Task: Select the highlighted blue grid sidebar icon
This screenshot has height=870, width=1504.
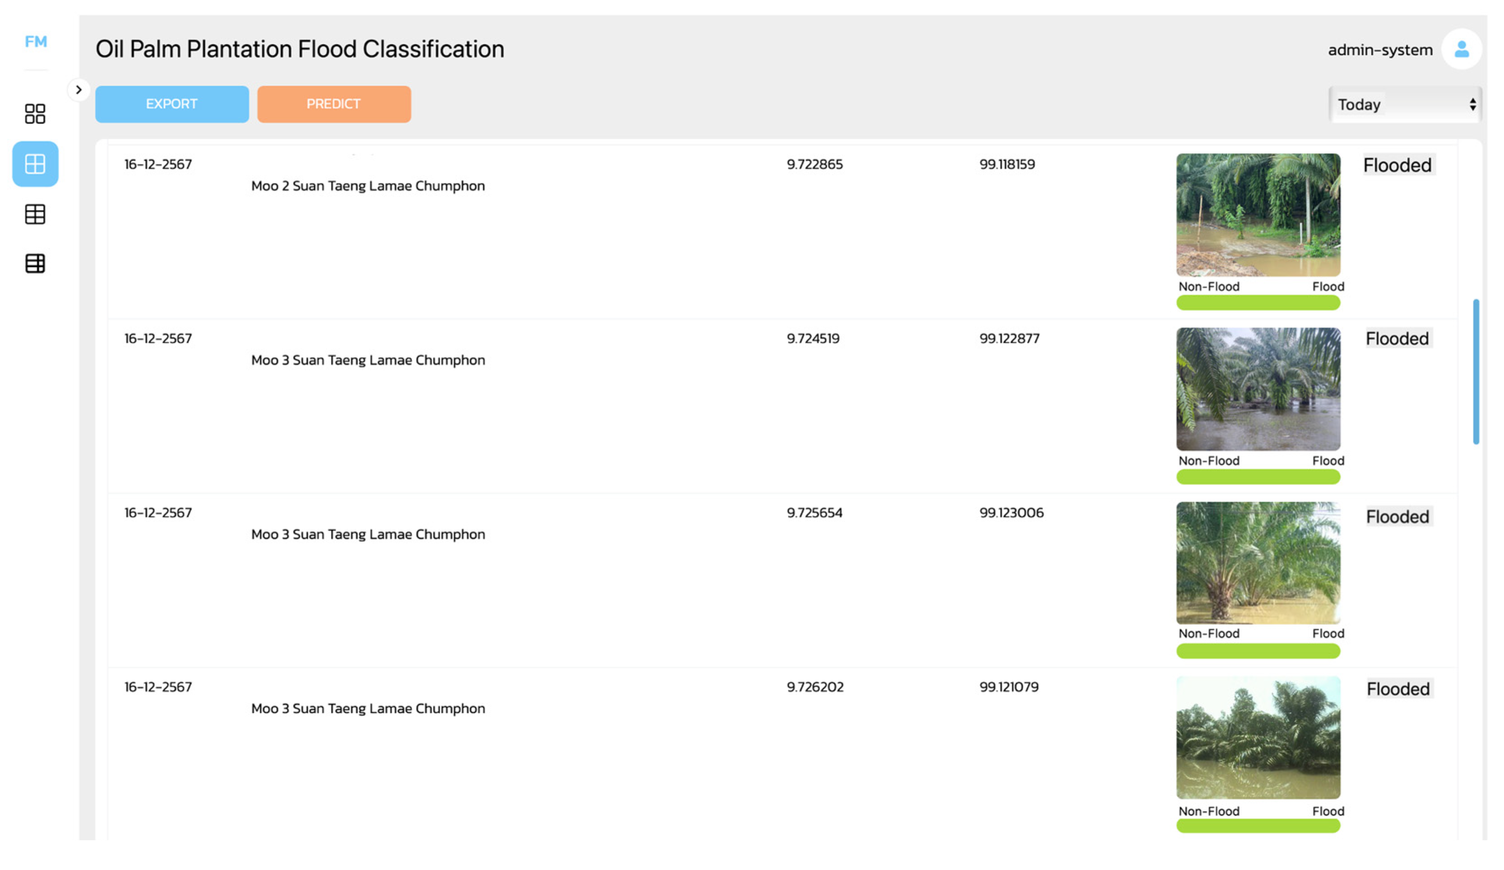Action: tap(35, 164)
